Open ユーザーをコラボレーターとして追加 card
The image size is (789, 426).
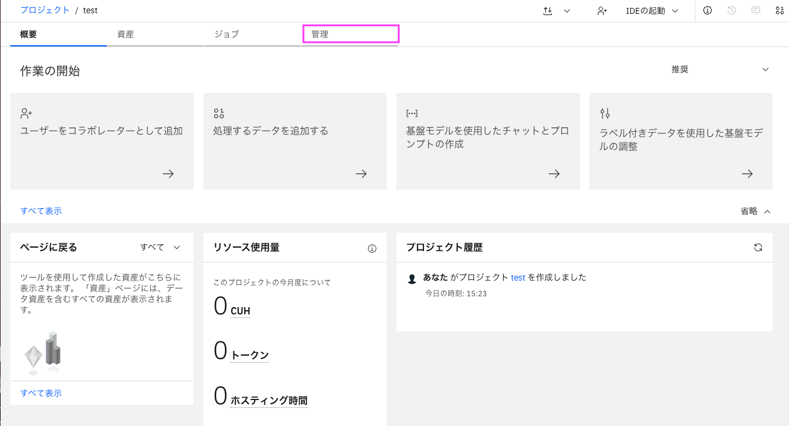tap(102, 141)
